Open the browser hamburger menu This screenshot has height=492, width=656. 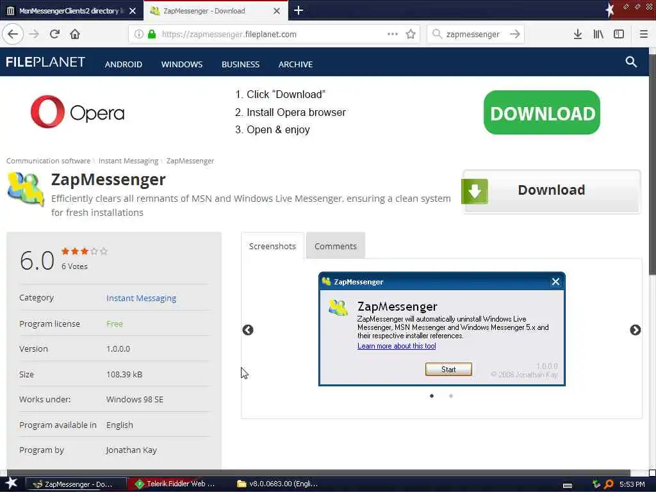[644, 34]
